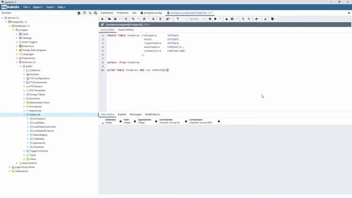The width and height of the screenshot is (352, 198).
Task: Expand the Login/Group Roles node
Action: coord(9,167)
